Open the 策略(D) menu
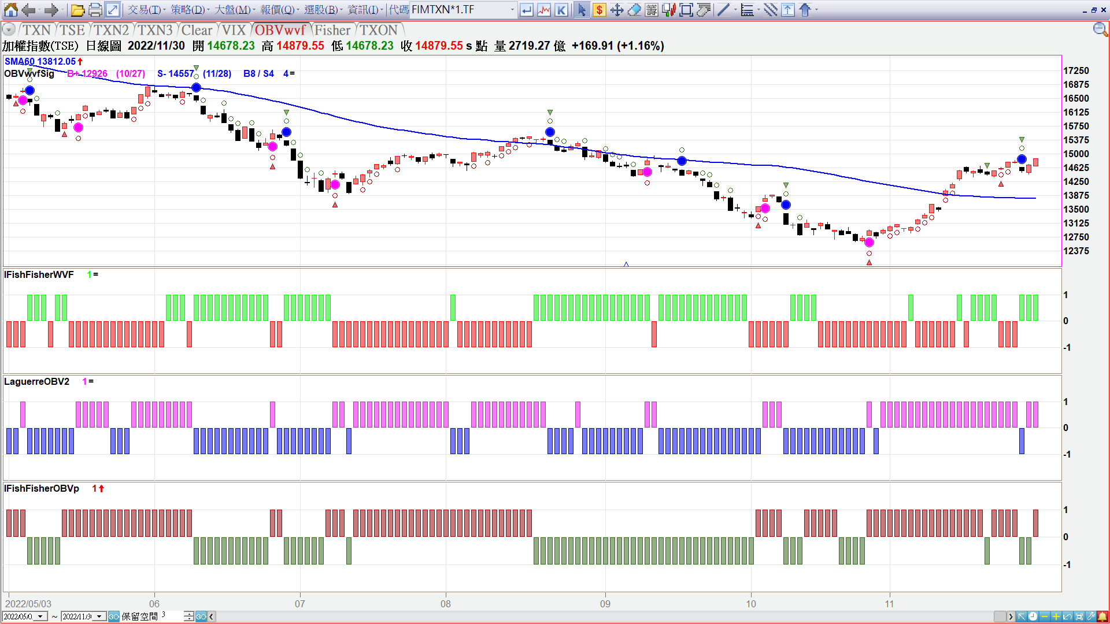Image resolution: width=1110 pixels, height=624 pixels. pos(187,10)
